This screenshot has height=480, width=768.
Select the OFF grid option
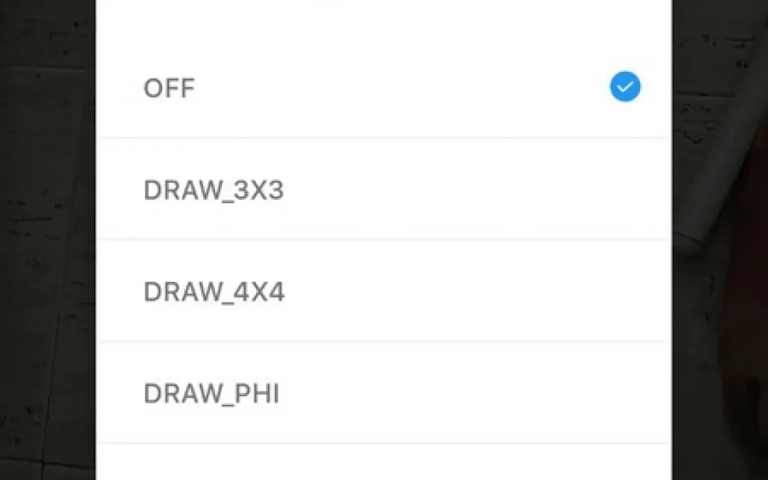tap(384, 87)
